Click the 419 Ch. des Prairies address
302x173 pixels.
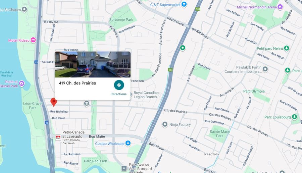tap(78, 83)
